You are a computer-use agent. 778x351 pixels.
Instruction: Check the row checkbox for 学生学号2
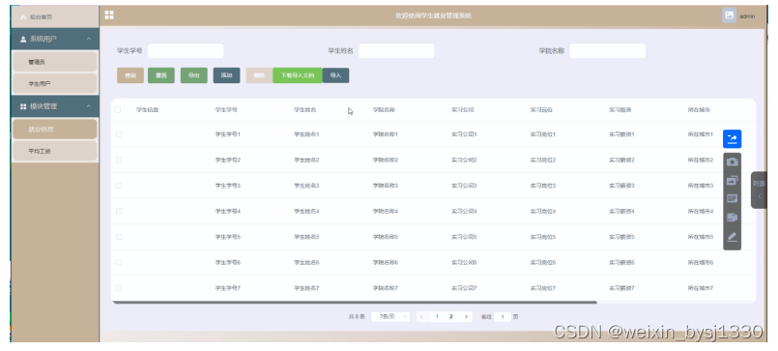click(x=119, y=160)
